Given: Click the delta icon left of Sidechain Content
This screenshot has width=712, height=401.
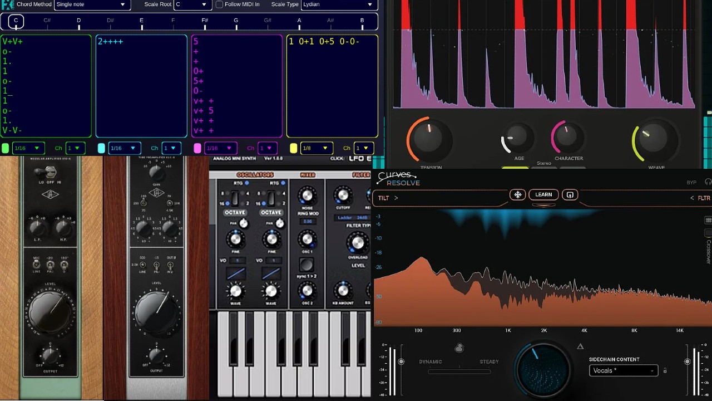Looking at the screenshot, I should pyautogui.click(x=580, y=346).
